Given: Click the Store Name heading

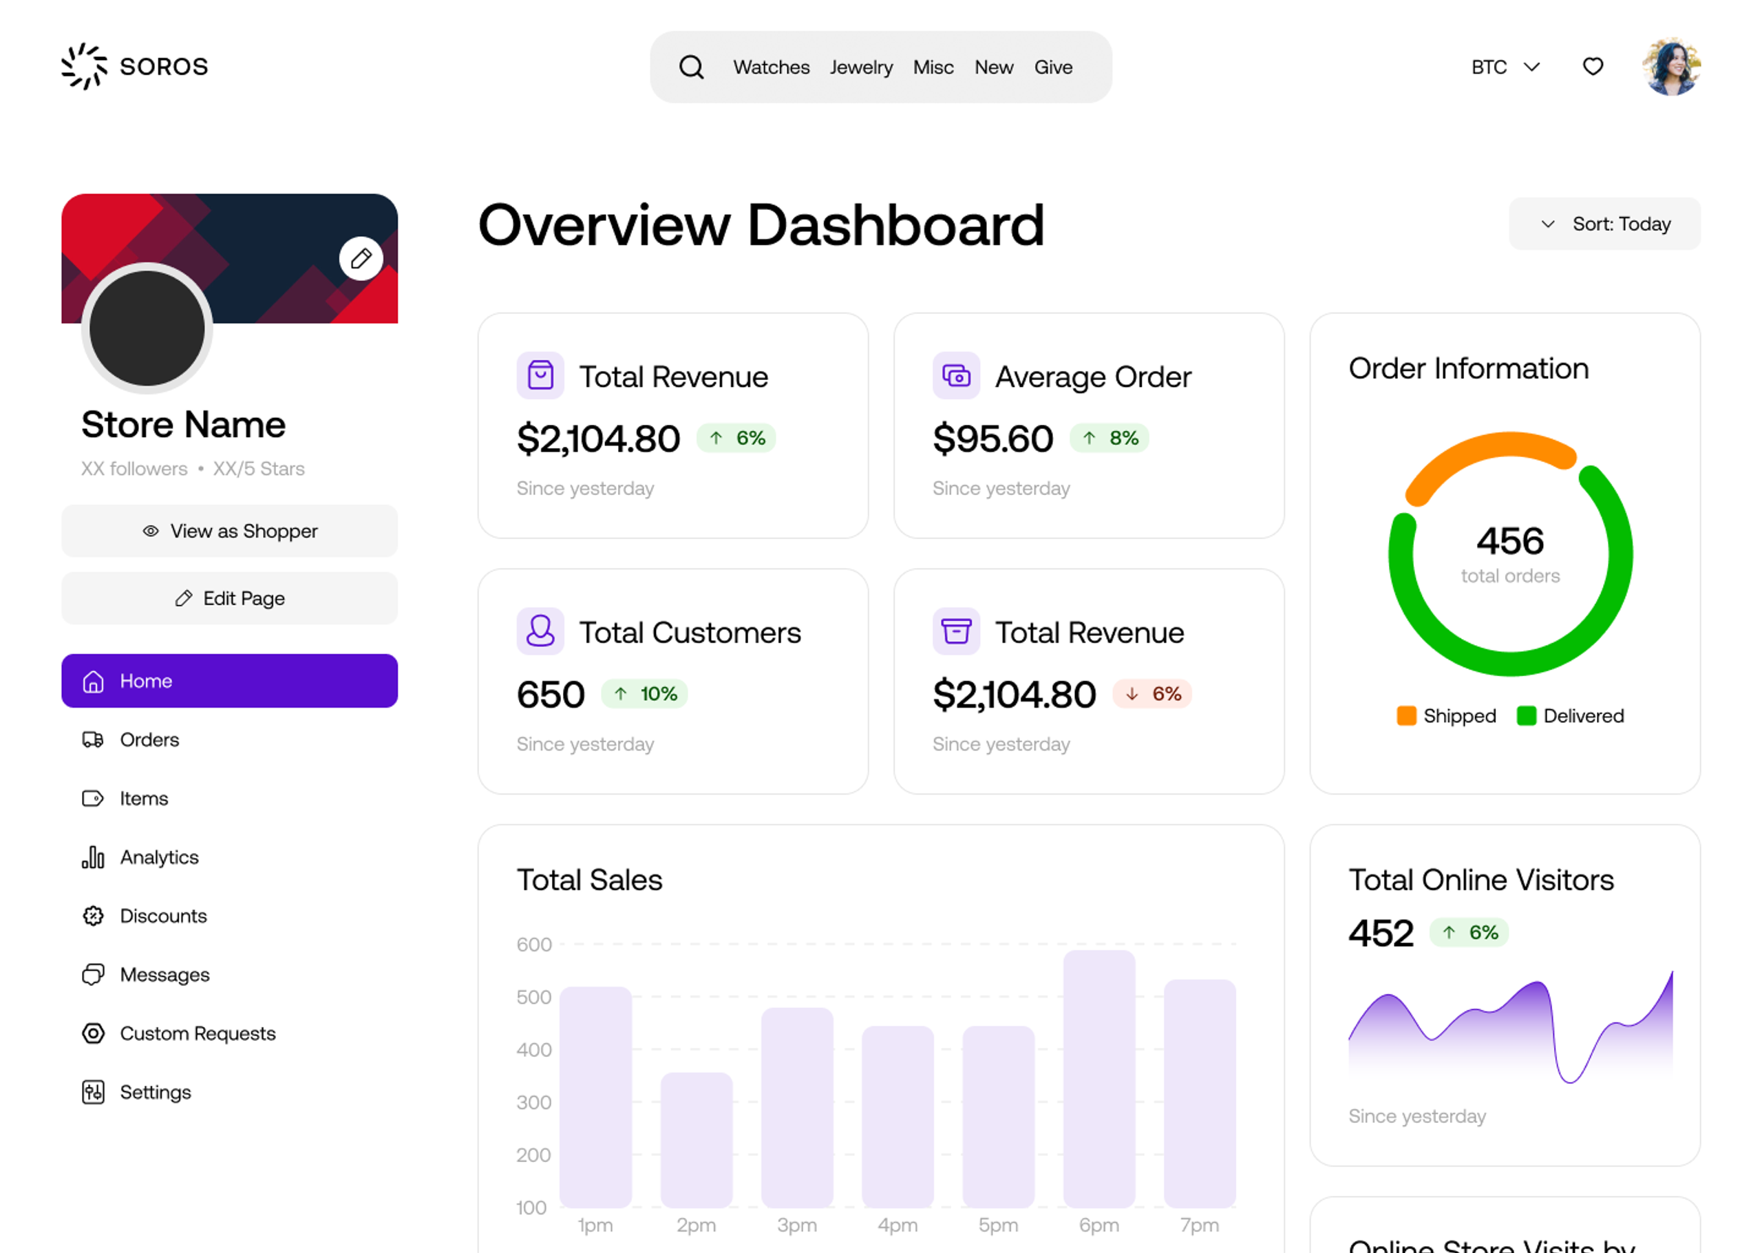Looking at the screenshot, I should [184, 424].
